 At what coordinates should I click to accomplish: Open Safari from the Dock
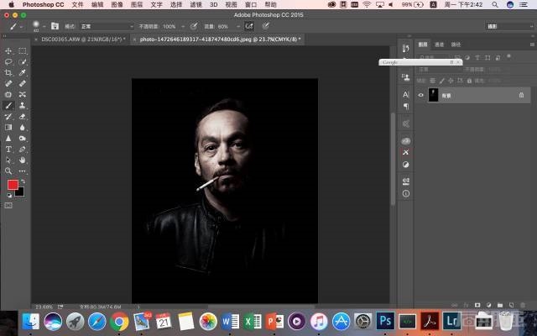(x=97, y=322)
